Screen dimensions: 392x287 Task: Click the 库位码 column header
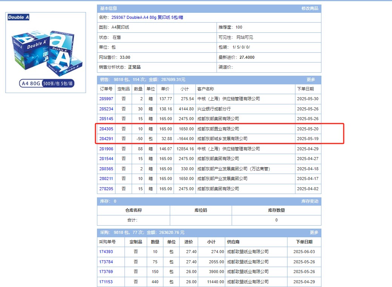click(x=201, y=210)
